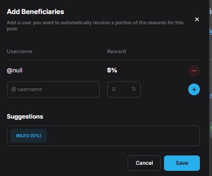Image resolution: width=212 pixels, height=176 pixels.
Task: Click the reward percentage input box
Action: pos(124,89)
